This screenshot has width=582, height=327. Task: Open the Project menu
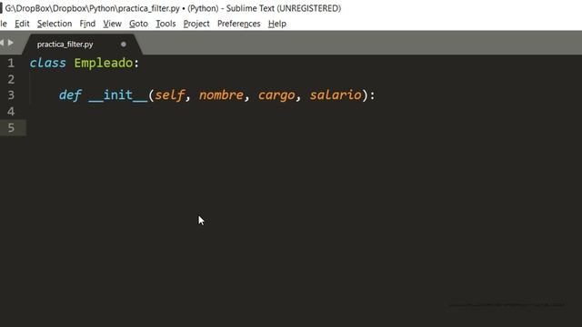196,24
